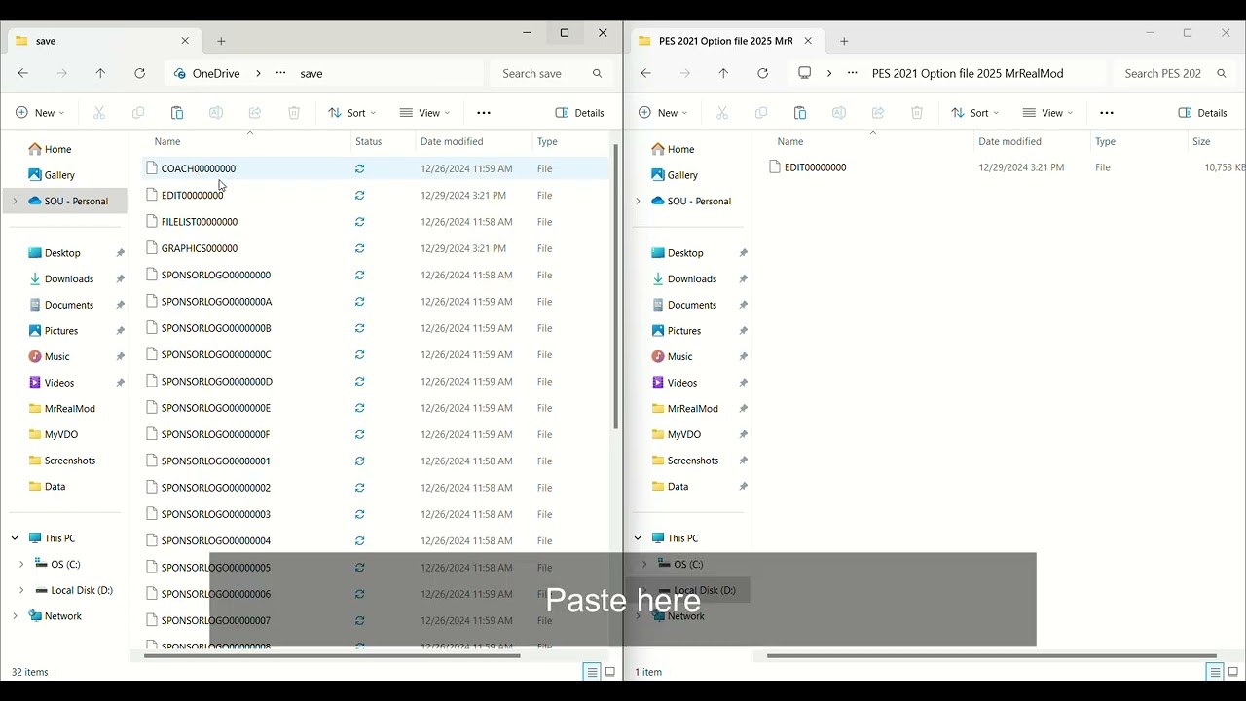Open Sort dropdown in PES 2021 window
The width and height of the screenshot is (1246, 701).
(974, 113)
